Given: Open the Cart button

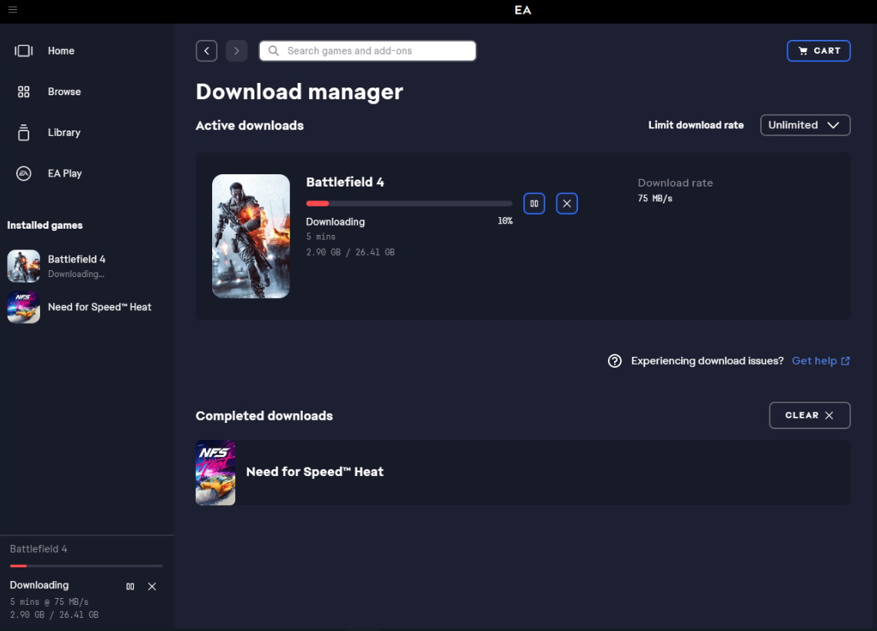Looking at the screenshot, I should point(819,51).
